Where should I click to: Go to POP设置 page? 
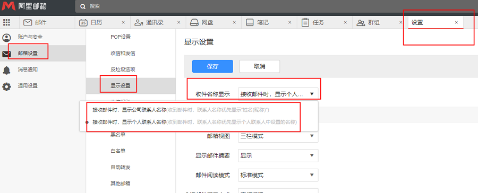tap(131, 37)
